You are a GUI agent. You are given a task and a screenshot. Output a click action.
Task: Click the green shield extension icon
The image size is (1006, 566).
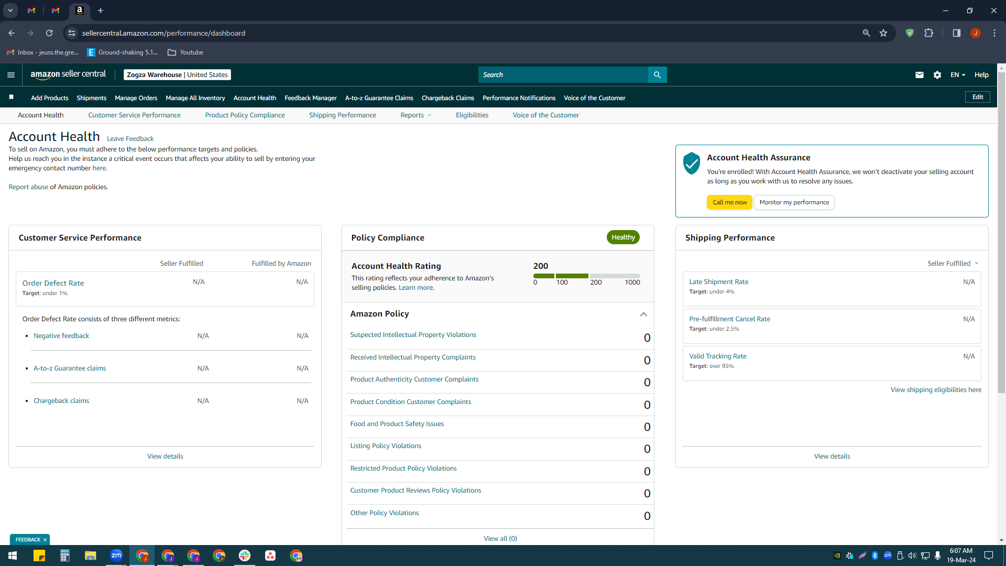910,33
